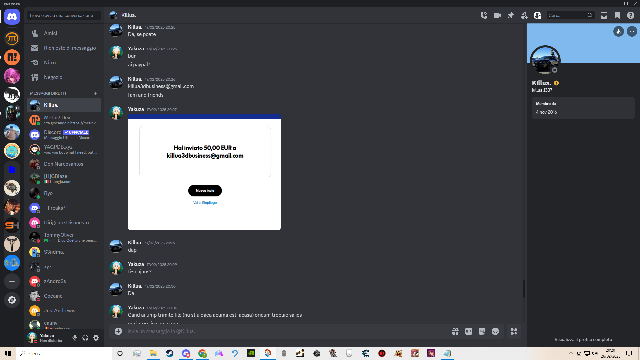Open more options on Killua profile

[x=632, y=31]
